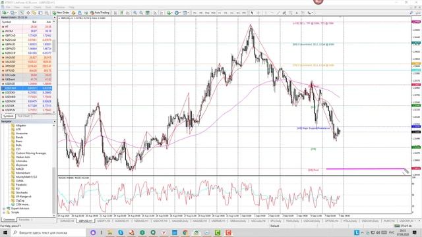
Task: Switch timeframe to M15 button
Action: 207,13
